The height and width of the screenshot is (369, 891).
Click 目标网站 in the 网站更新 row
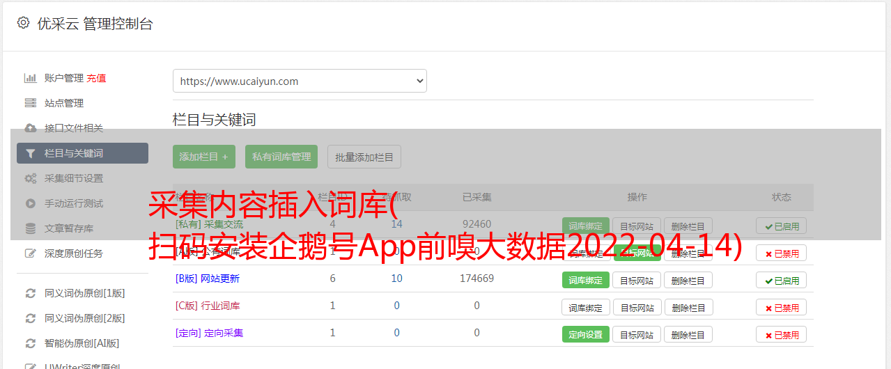[x=637, y=280]
